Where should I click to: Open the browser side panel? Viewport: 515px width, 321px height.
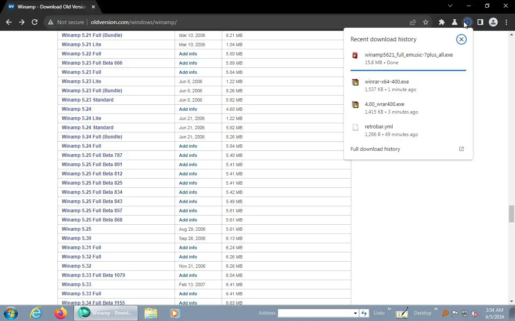coord(480,22)
